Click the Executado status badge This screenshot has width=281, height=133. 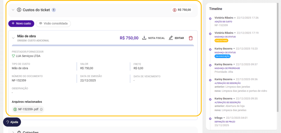tap(221, 41)
